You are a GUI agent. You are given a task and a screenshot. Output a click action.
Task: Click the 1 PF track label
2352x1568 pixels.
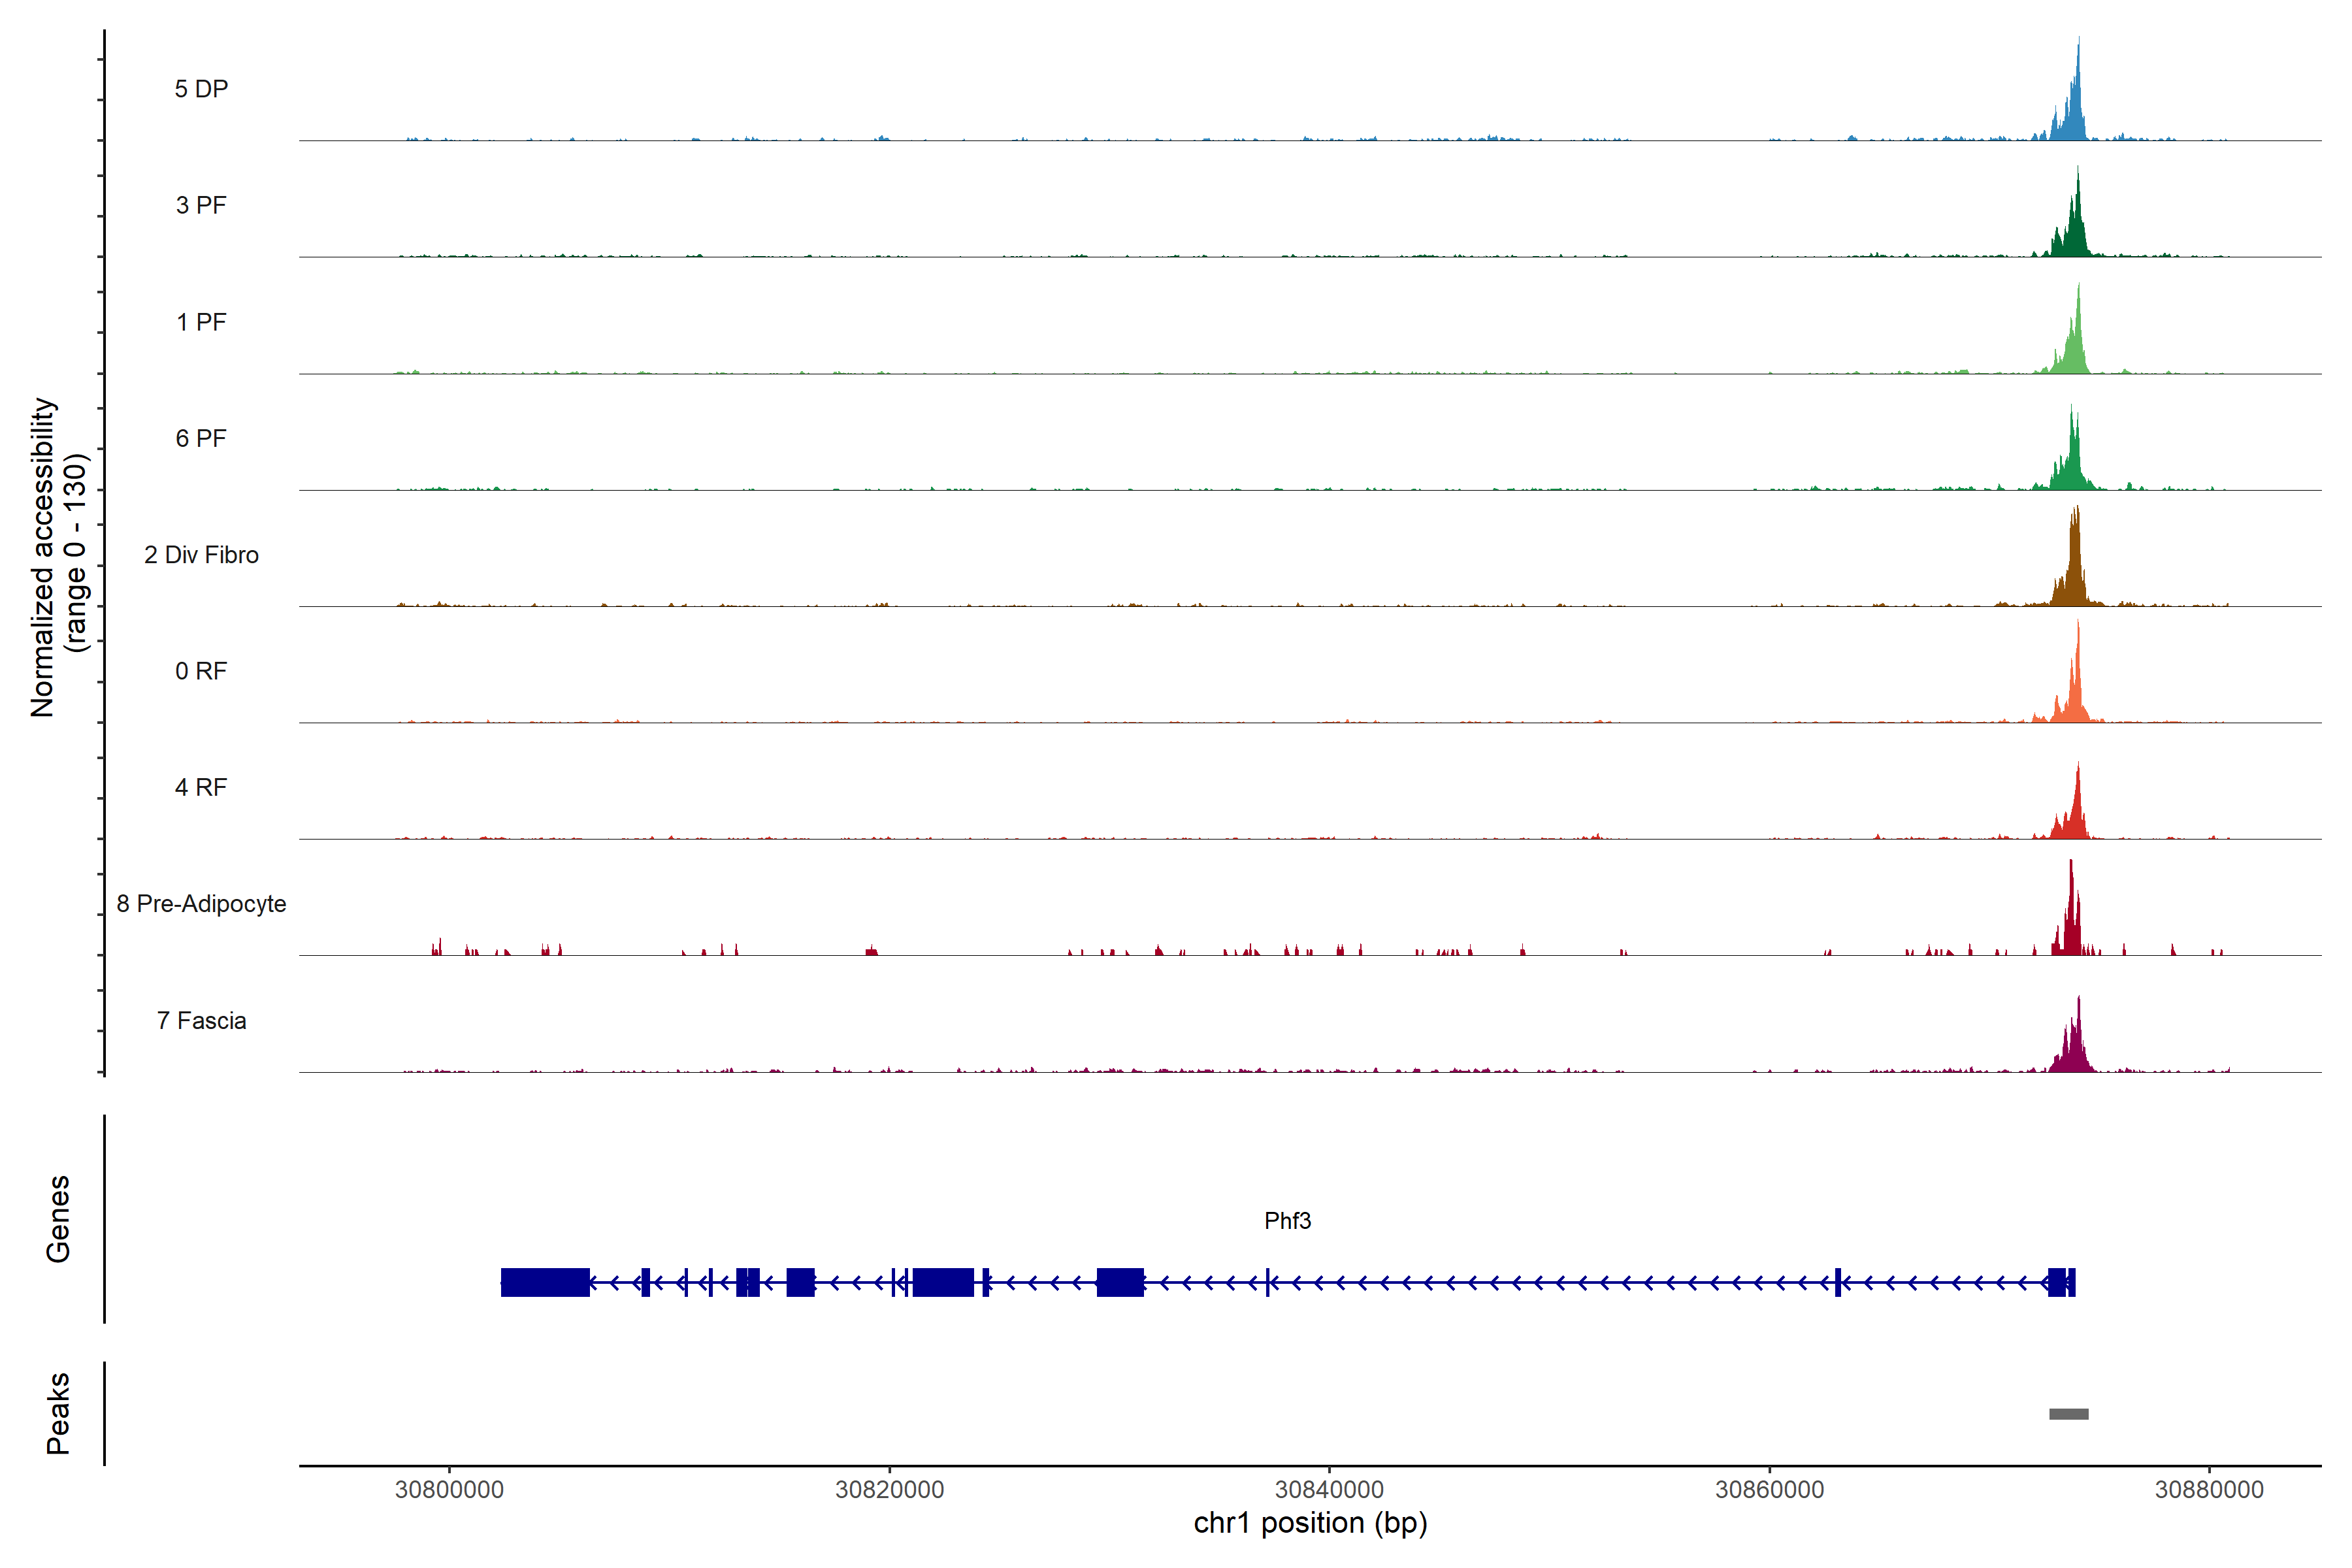201,322
